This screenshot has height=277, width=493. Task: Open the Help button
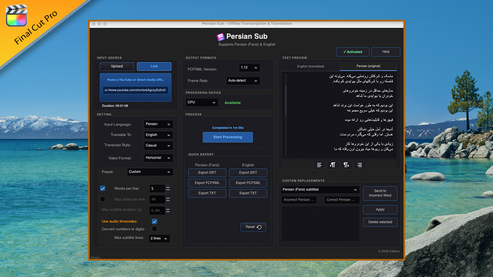pyautogui.click(x=386, y=52)
